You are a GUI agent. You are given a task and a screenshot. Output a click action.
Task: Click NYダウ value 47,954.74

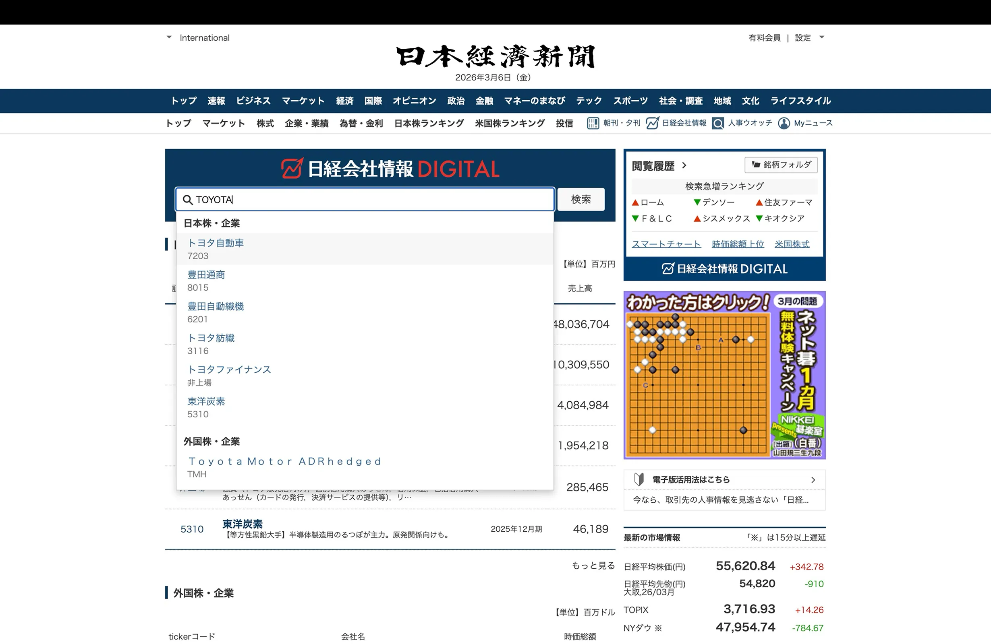[745, 627]
